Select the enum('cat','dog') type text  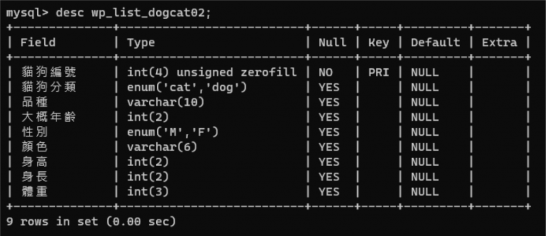[x=187, y=87]
